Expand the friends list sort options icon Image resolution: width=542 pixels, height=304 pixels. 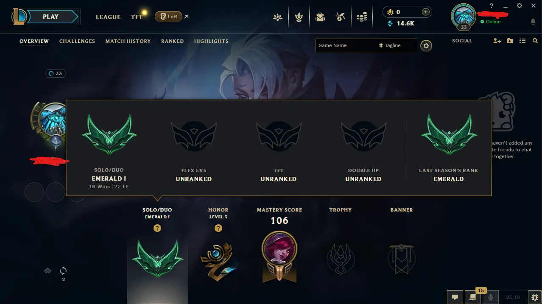pyautogui.click(x=522, y=41)
